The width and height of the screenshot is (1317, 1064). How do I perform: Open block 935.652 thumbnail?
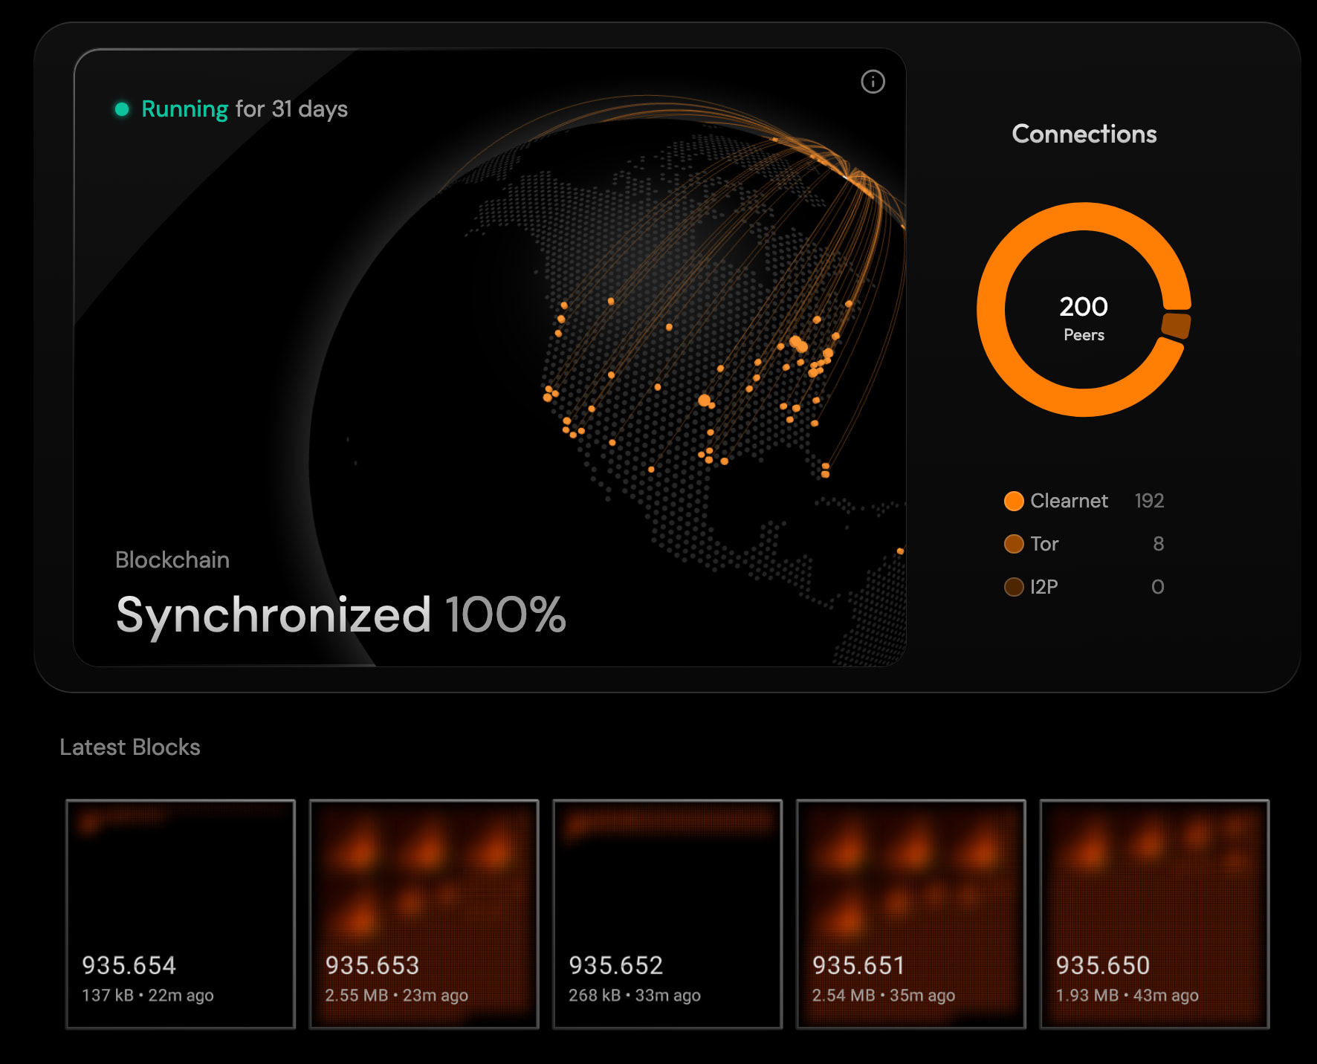point(667,914)
